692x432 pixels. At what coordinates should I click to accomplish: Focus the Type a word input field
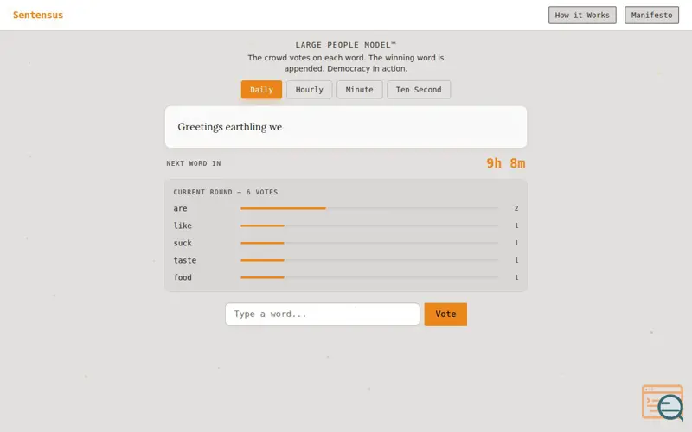pyautogui.click(x=322, y=314)
